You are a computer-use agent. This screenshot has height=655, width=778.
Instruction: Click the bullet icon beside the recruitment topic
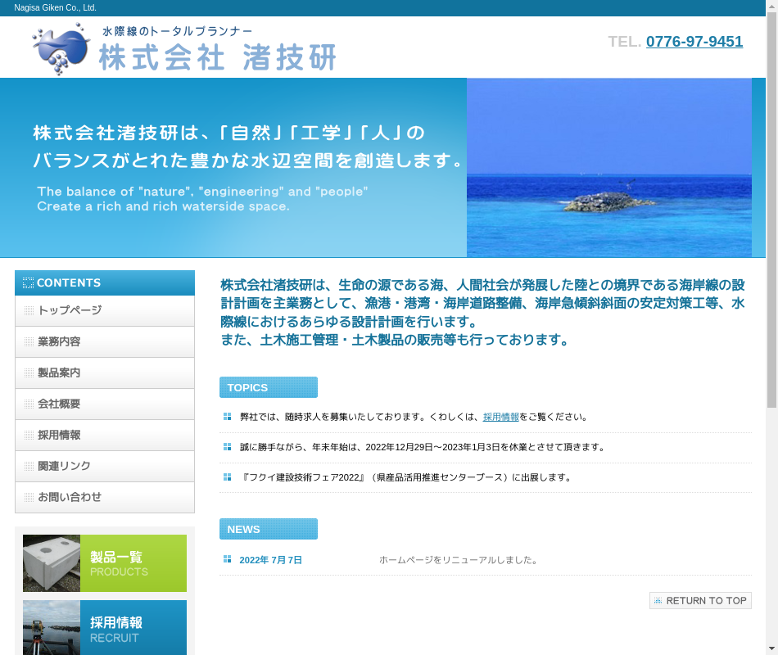(227, 417)
